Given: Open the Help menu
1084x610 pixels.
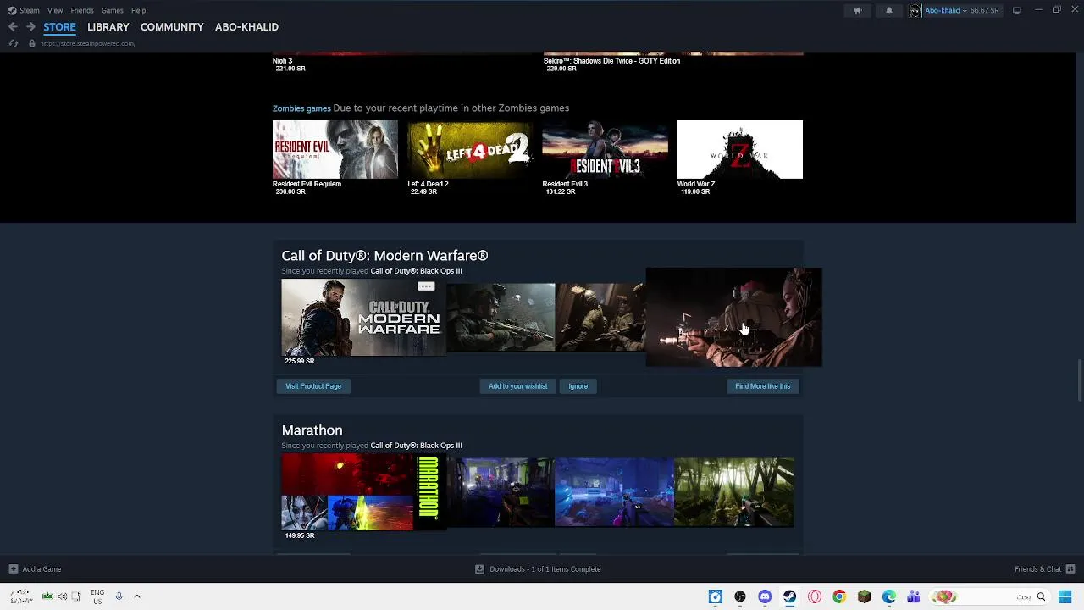Looking at the screenshot, I should click(x=138, y=10).
